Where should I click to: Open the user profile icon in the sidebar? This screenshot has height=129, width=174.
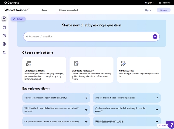[x=4, y=44]
